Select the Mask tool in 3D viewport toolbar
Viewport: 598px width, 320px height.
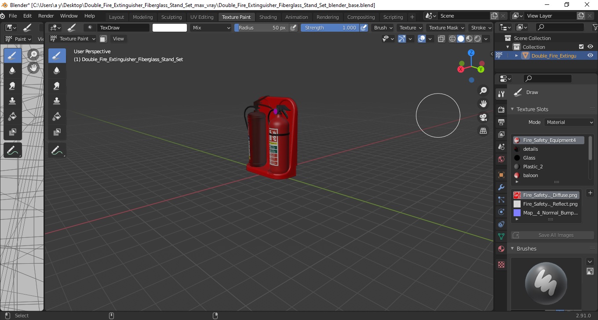(x=57, y=132)
